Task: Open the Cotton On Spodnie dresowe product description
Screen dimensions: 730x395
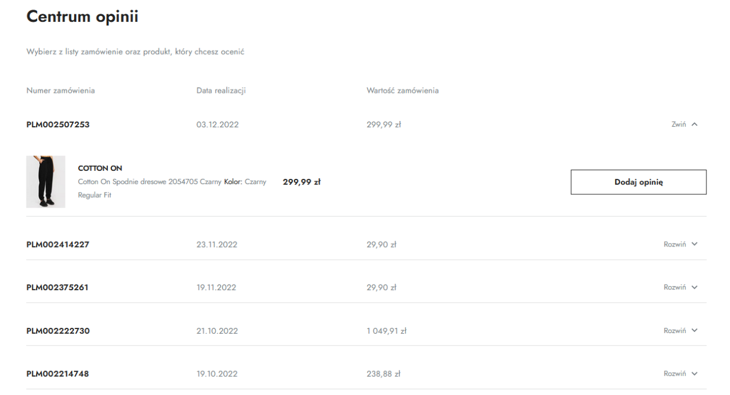Action: 149,182
